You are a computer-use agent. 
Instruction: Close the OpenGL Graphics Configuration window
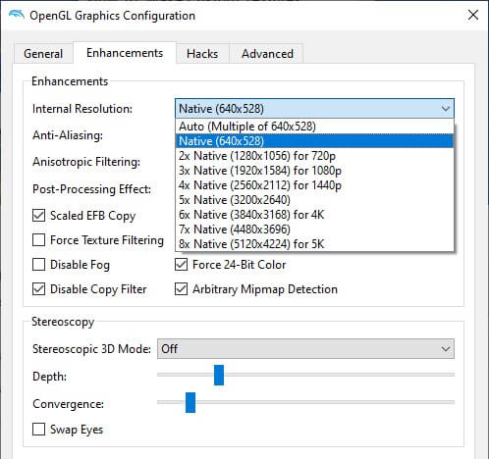click(x=473, y=15)
